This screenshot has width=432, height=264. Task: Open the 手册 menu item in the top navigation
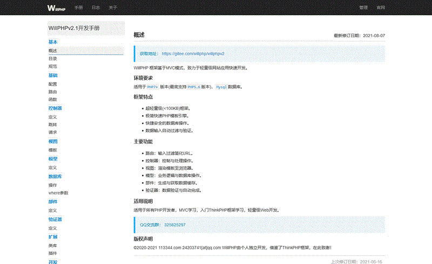79,8
